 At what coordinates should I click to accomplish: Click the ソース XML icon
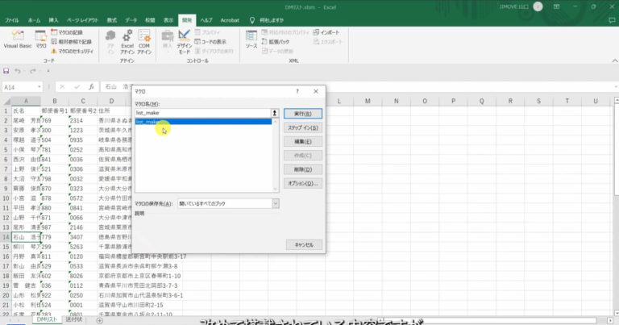251,40
